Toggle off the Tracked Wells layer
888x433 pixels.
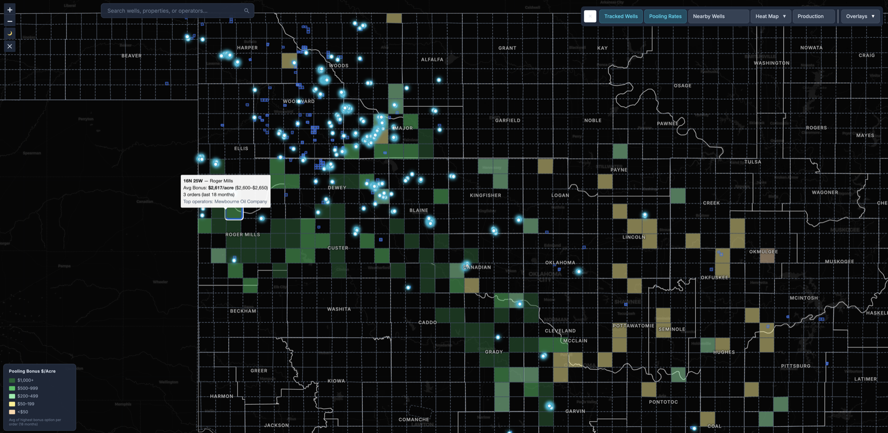pos(621,16)
